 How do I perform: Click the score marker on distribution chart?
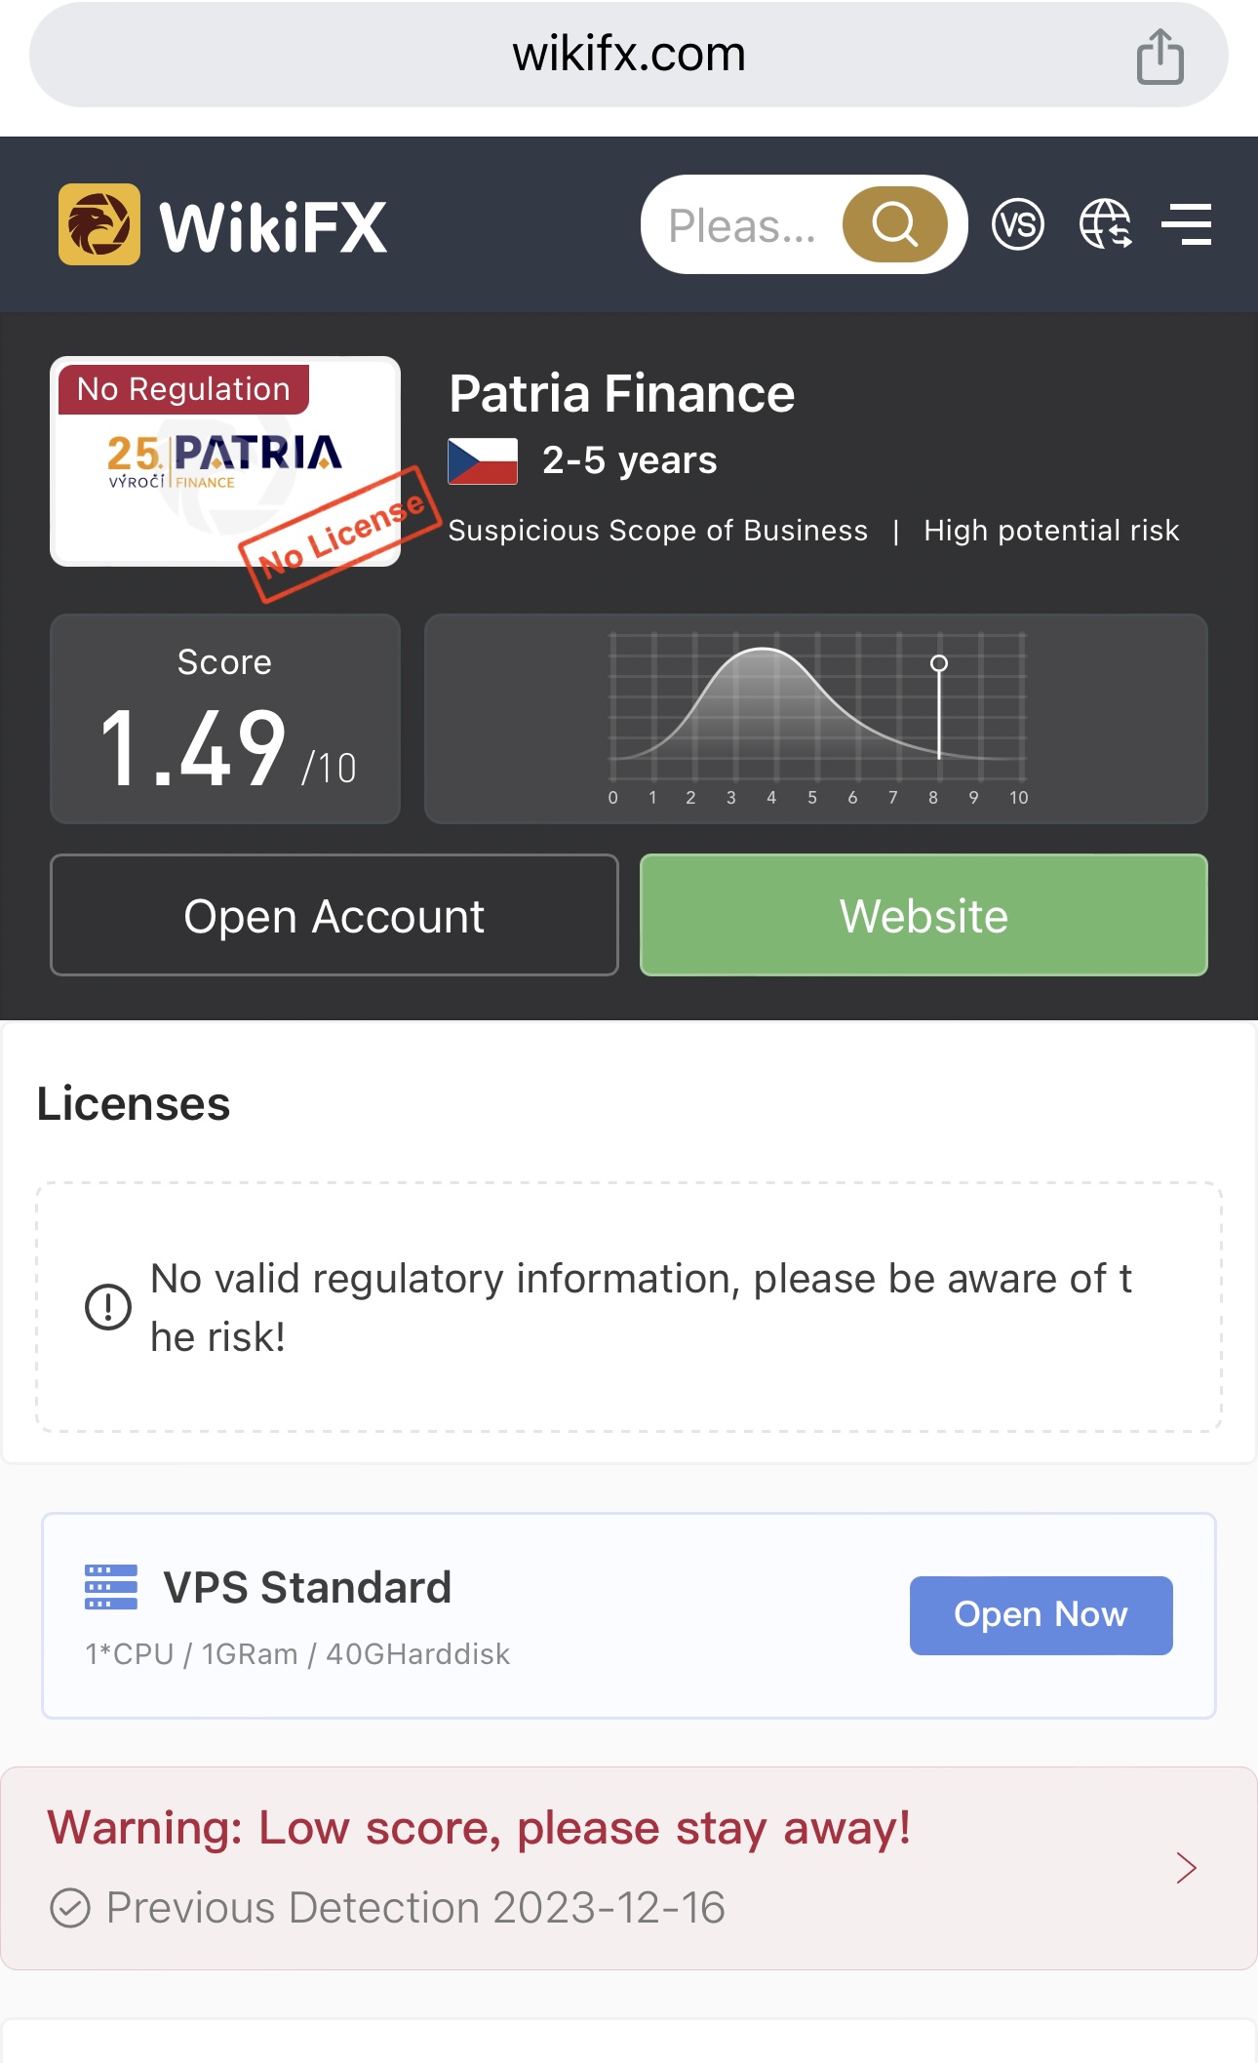tap(939, 663)
